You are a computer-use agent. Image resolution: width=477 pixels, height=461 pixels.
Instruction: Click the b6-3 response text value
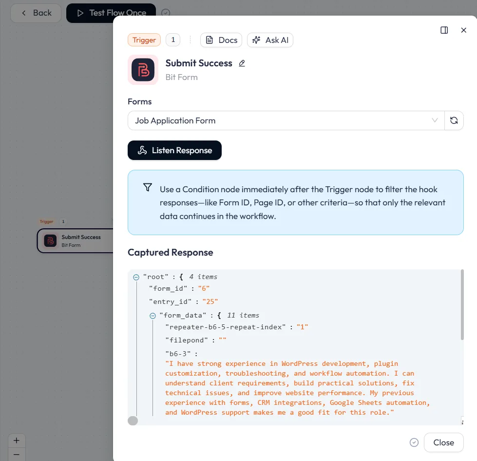(x=297, y=388)
